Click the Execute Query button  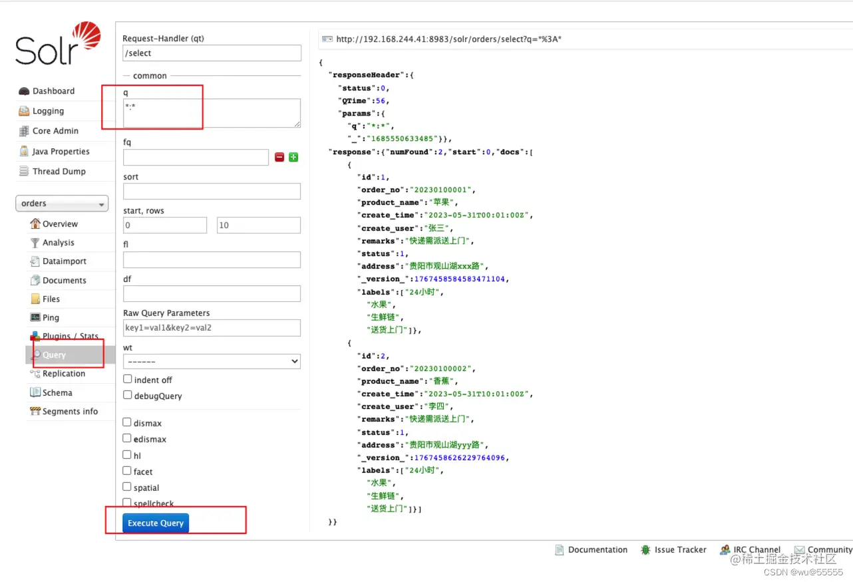point(156,523)
